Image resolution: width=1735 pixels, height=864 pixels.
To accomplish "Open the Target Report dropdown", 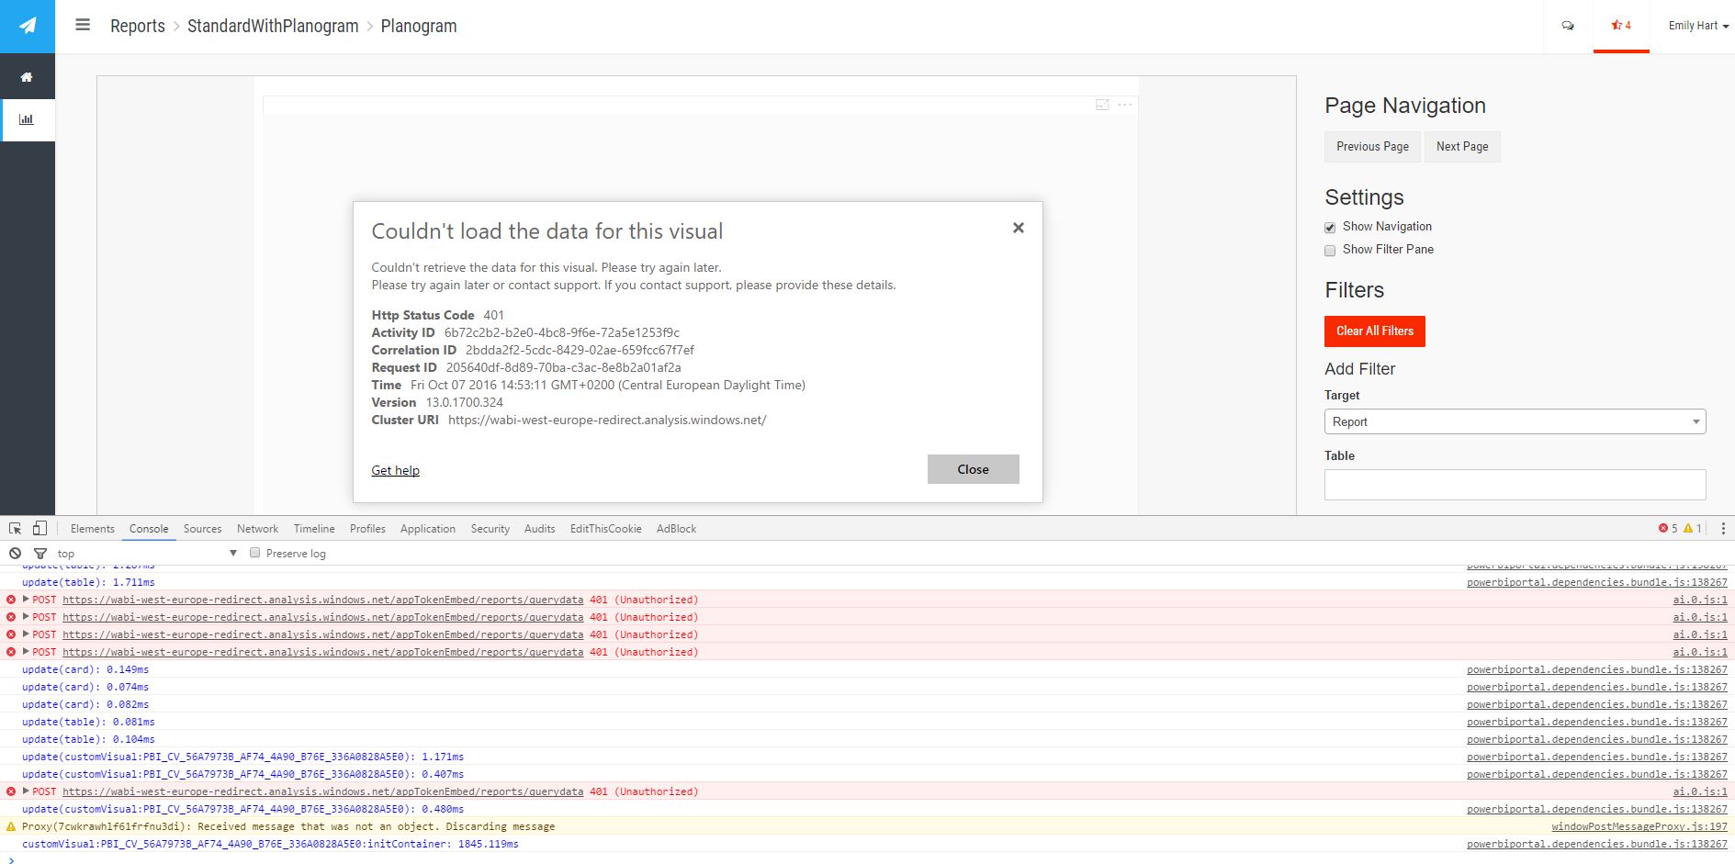I will point(1515,421).
